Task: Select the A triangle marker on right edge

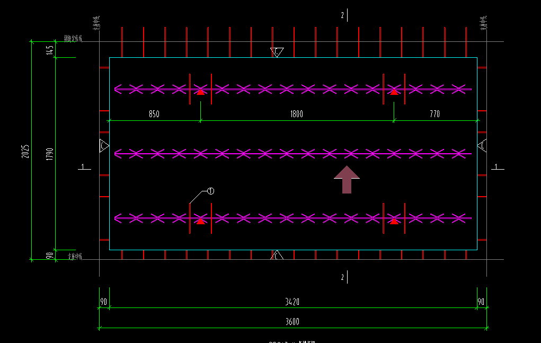Action: pos(482,146)
